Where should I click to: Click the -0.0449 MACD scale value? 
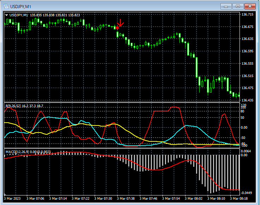[x=246, y=193]
